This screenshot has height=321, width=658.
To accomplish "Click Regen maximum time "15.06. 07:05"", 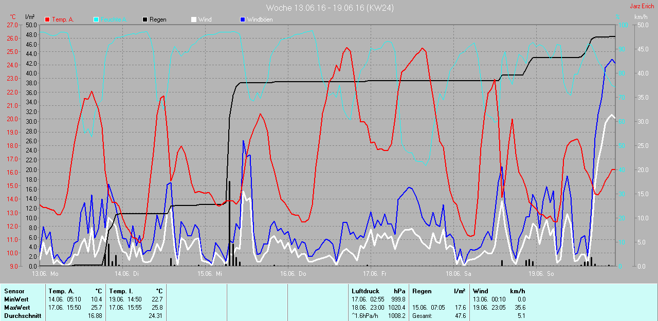I will point(429,308).
